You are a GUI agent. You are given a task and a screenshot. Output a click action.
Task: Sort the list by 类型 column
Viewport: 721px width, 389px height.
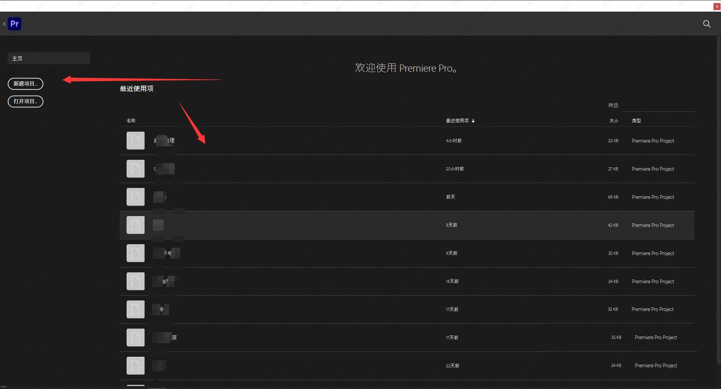637,121
